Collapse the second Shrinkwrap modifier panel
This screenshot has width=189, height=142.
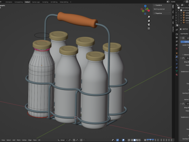(181, 104)
